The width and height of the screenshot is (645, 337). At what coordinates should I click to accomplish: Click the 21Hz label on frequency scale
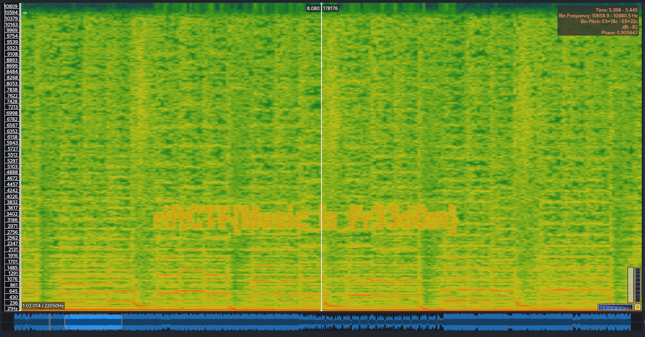[x=13, y=309]
